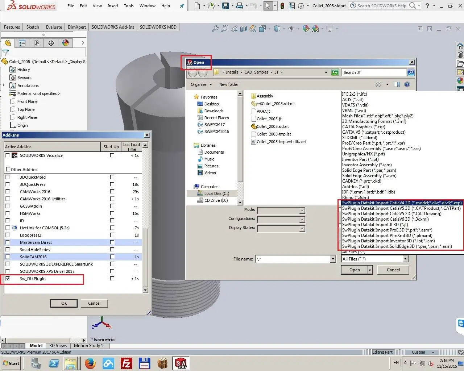The width and height of the screenshot is (464, 371).
Task: Click the Rebuild traffic light icon
Action: (x=282, y=6)
